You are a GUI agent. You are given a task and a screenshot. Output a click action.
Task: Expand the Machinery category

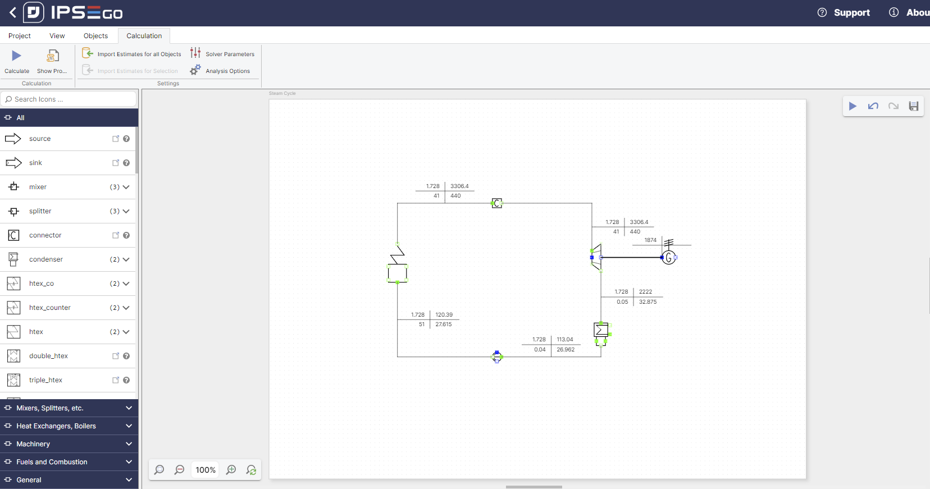[69, 444]
